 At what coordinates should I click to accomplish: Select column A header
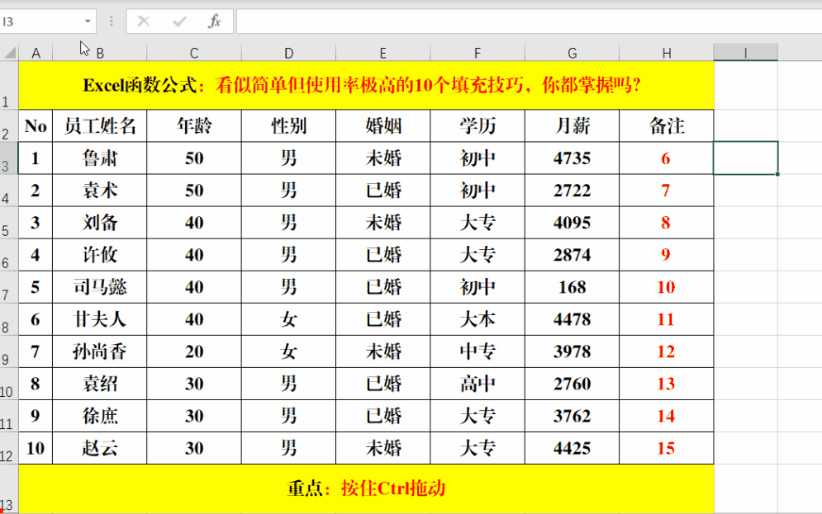point(36,53)
